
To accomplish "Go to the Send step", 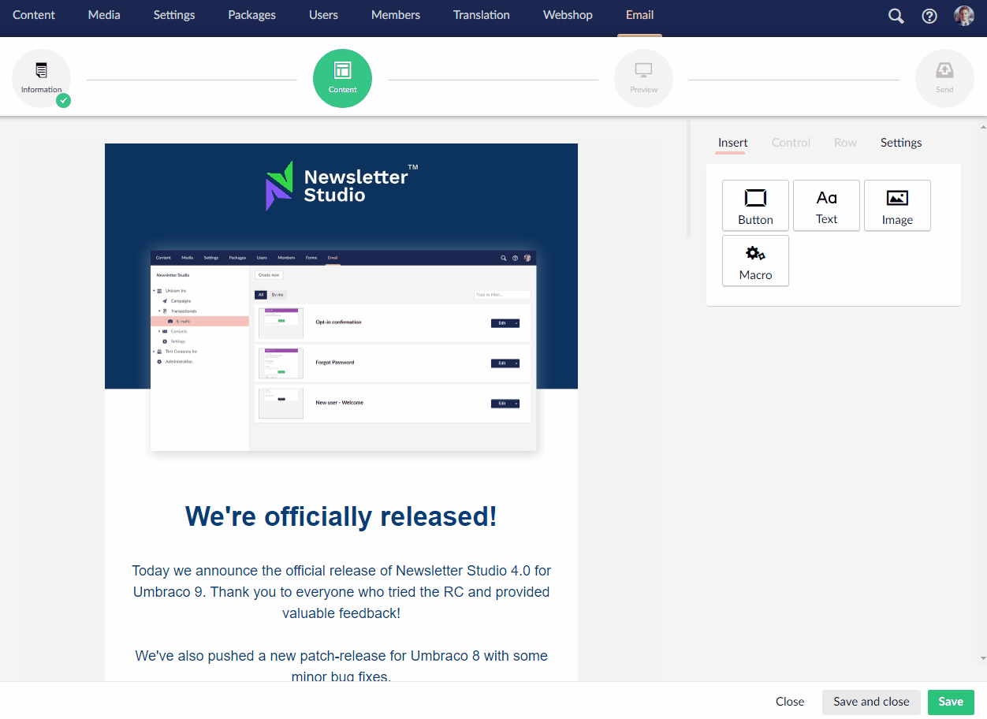I will click(944, 79).
